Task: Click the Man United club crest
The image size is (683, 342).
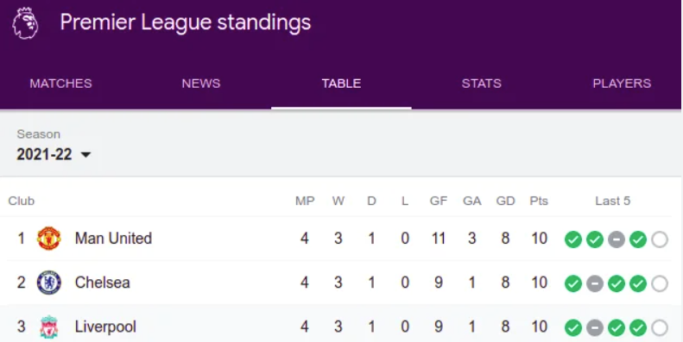Action: pyautogui.click(x=48, y=239)
